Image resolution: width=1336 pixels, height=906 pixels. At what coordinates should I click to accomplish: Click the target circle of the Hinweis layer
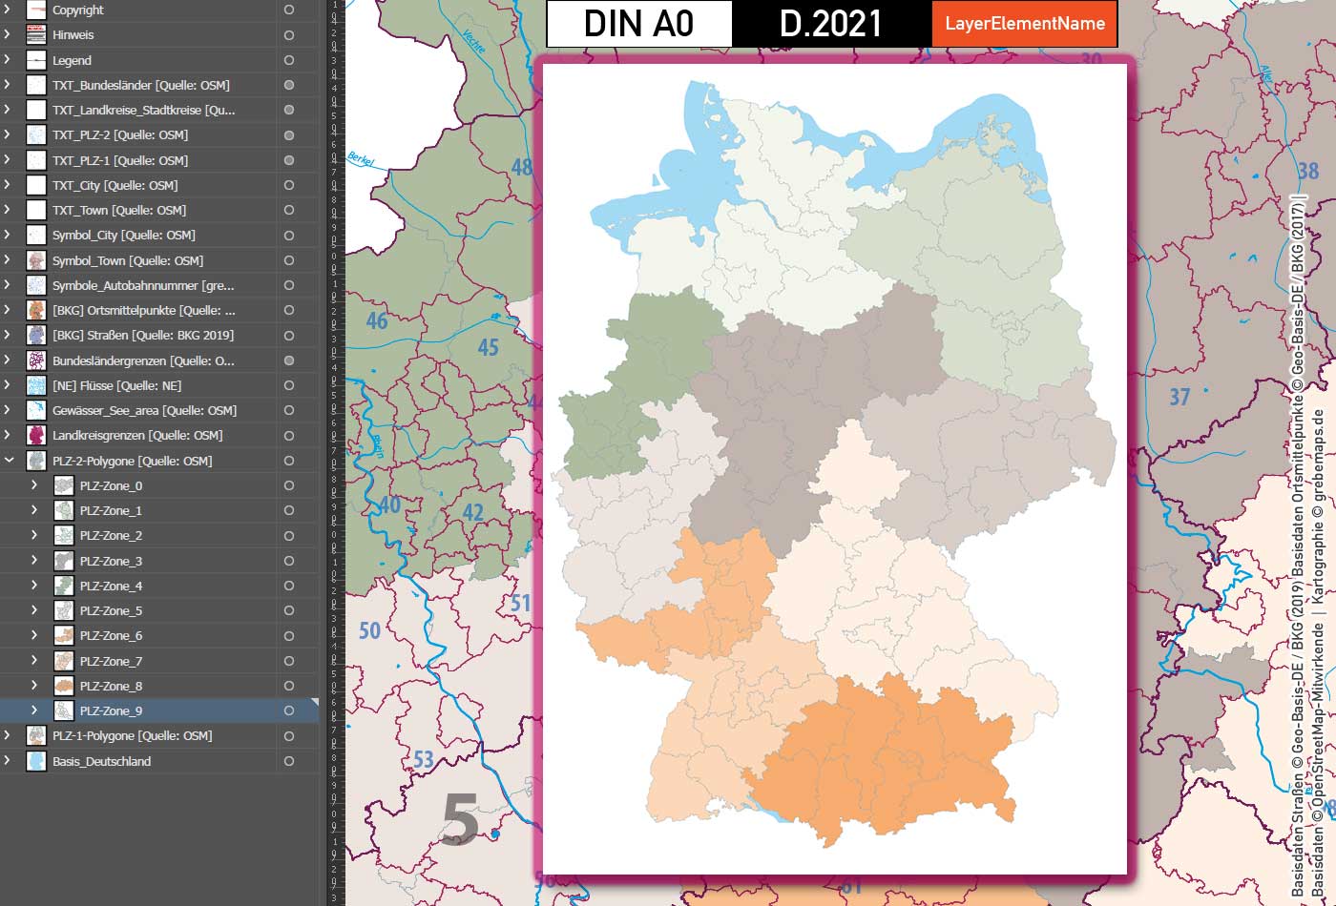pos(288,34)
